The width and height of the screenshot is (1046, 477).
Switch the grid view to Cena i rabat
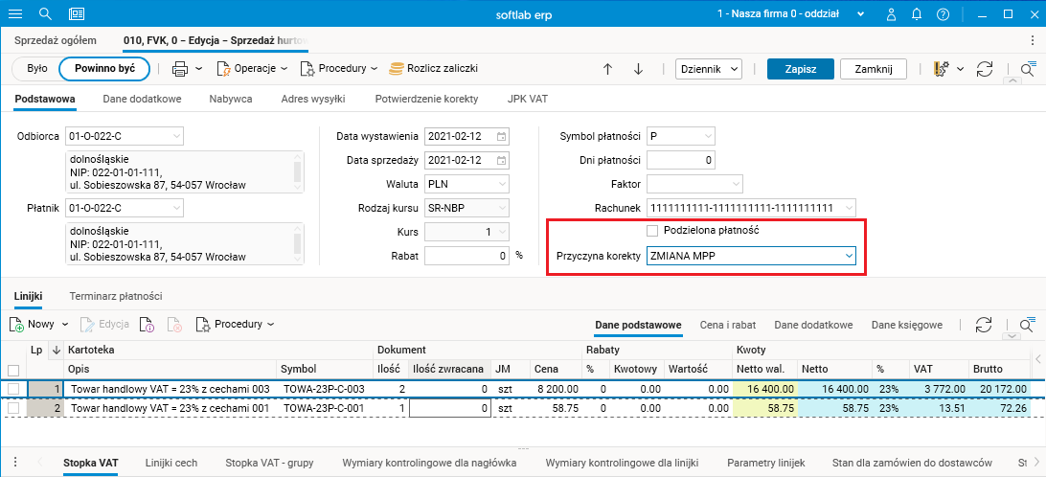(x=728, y=325)
